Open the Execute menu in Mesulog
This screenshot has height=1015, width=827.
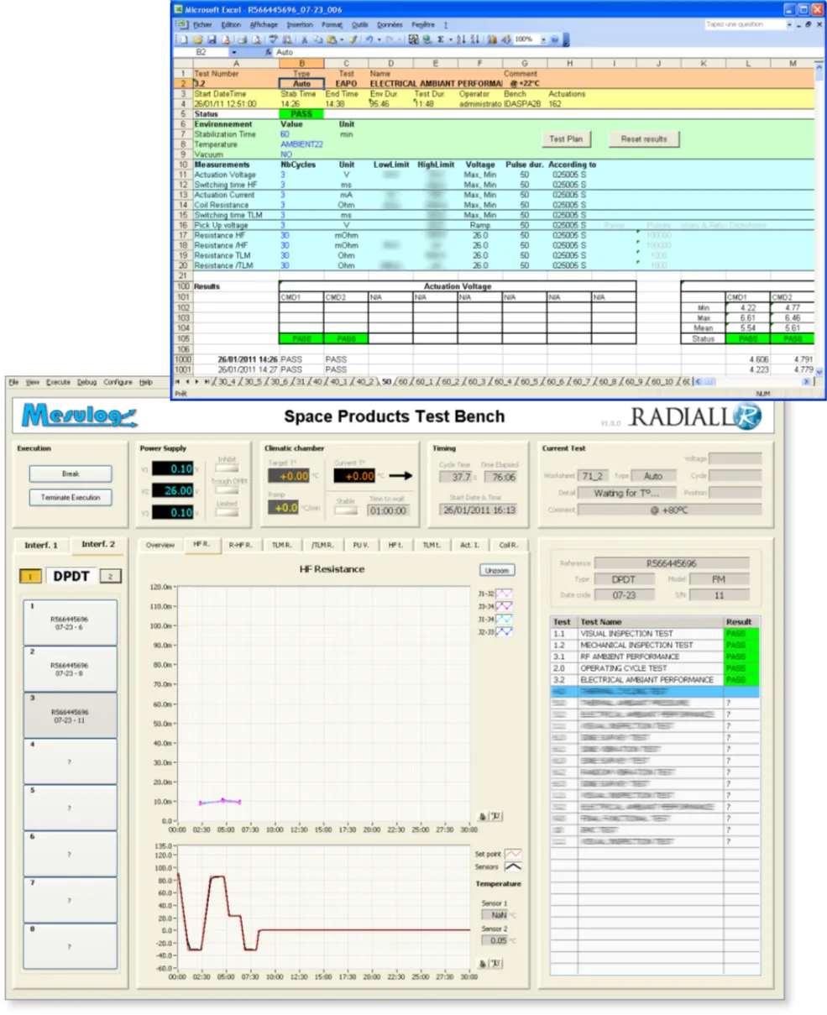(58, 382)
